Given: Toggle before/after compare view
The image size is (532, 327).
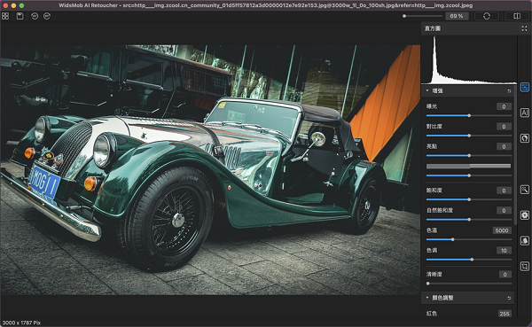Looking at the screenshot, I should [x=517, y=16].
